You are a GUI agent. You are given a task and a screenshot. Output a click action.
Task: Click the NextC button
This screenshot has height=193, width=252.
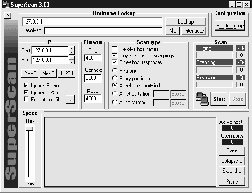pyautogui.click(x=48, y=73)
